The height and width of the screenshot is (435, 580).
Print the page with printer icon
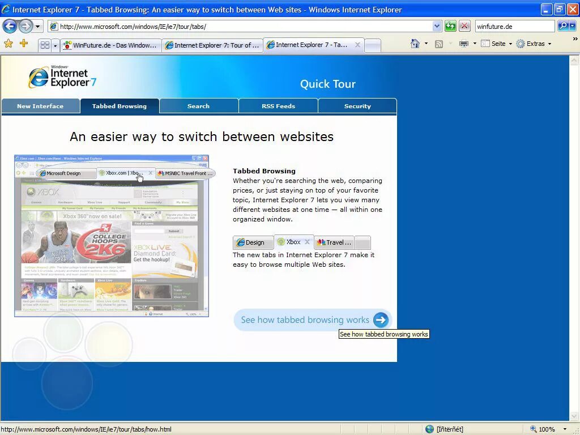463,44
